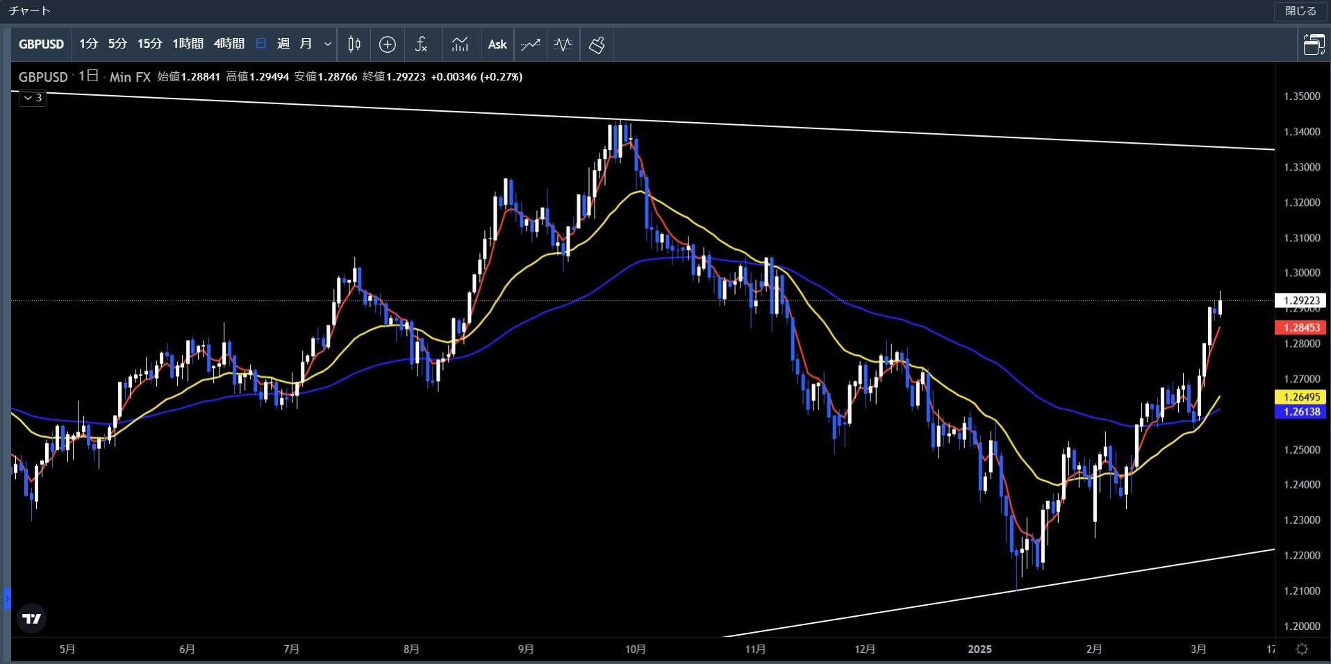Click the 安値1.28766 low value
This screenshot has height=664, width=1331.
tap(326, 76)
